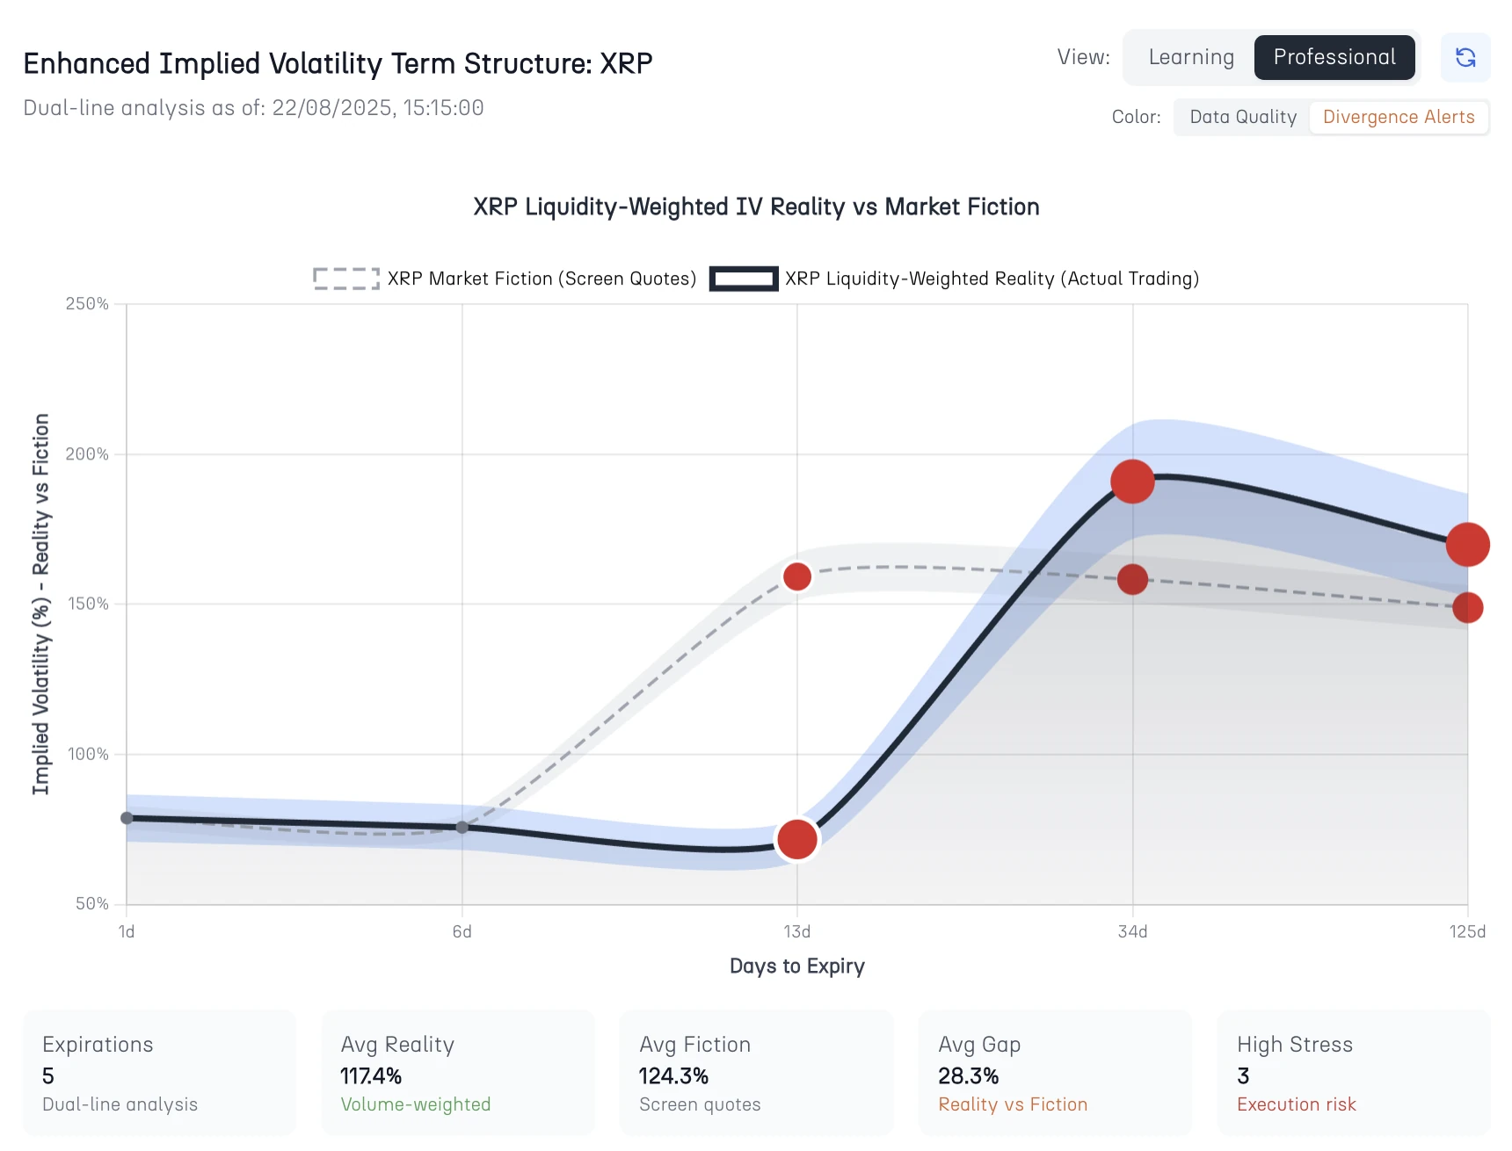The image size is (1512, 1151).
Task: Open the Expirations summary card
Action: pyautogui.click(x=159, y=1073)
